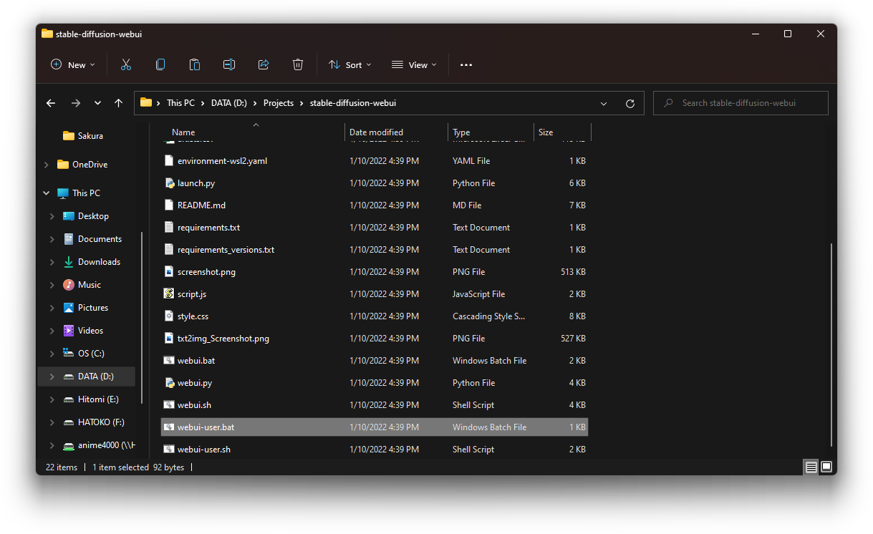
Task: Collapse the This PC tree node
Action: (x=47, y=193)
